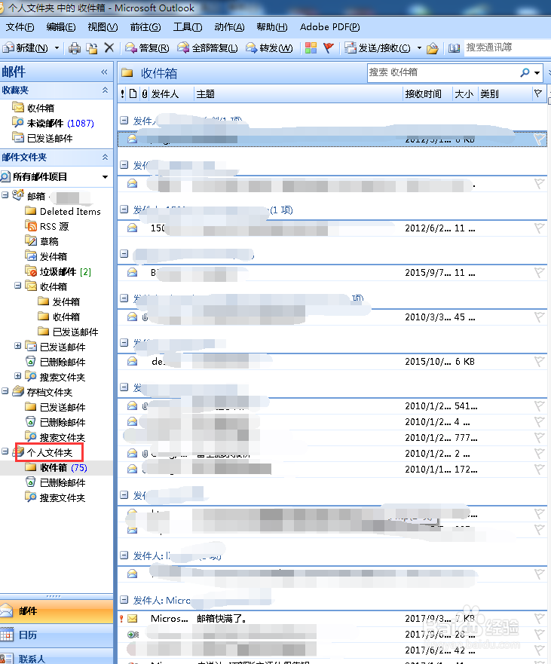Click the 全部答复 reply all button
This screenshot has width=551, height=664.
(207, 48)
